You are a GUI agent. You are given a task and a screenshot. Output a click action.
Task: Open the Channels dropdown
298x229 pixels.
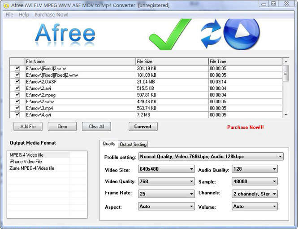pos(255,194)
